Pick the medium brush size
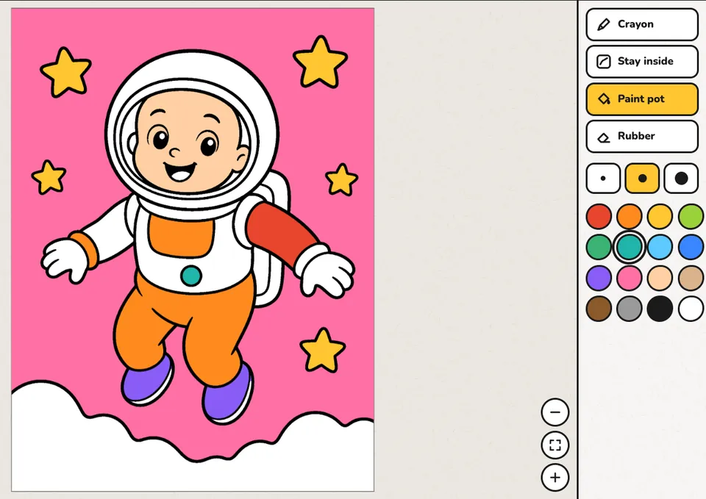 tap(642, 178)
